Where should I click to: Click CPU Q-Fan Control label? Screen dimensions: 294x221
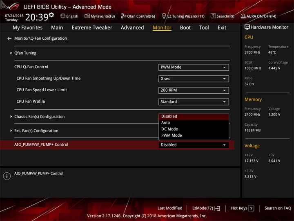click(31, 67)
